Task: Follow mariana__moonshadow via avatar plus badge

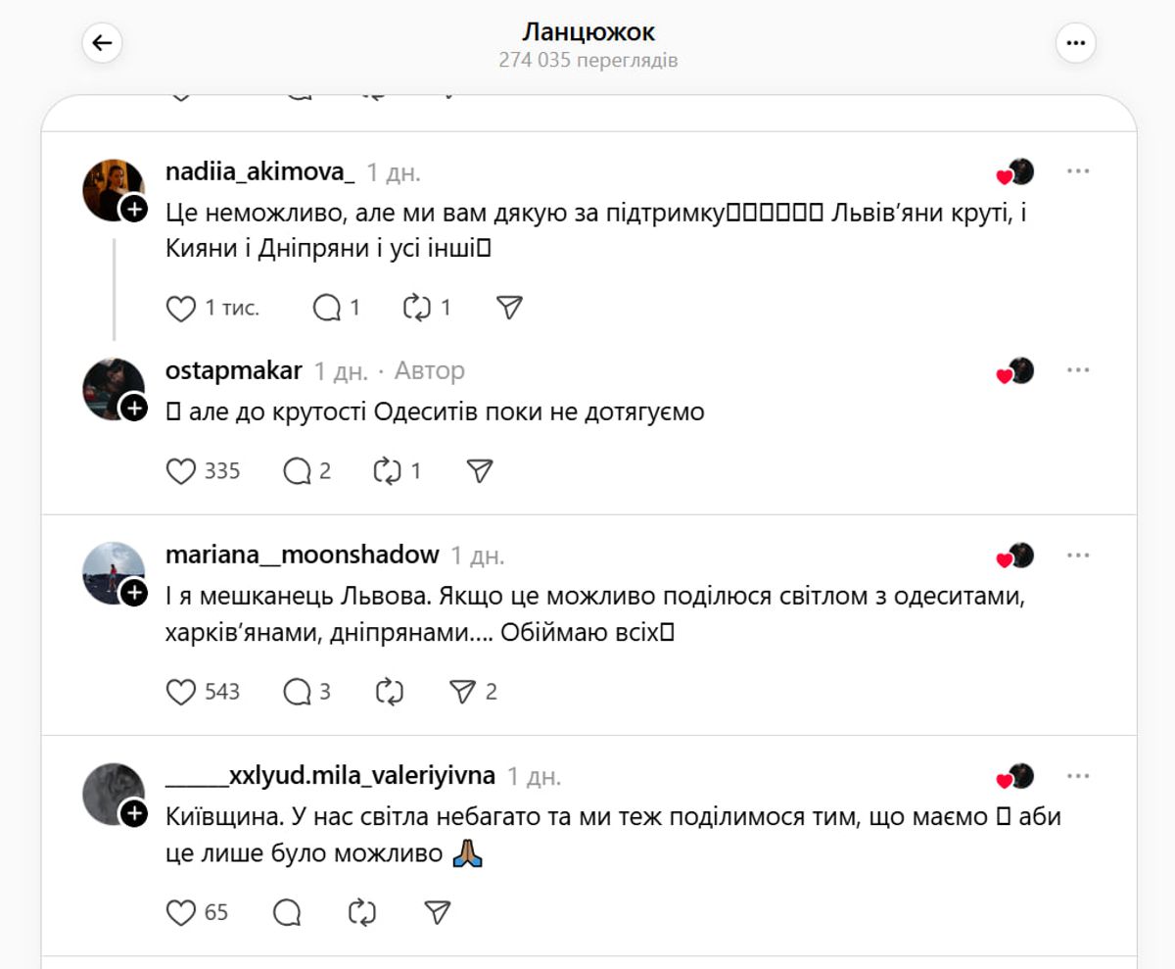Action: [x=134, y=592]
